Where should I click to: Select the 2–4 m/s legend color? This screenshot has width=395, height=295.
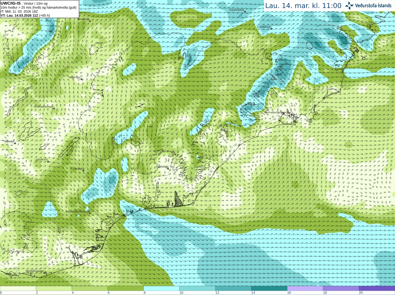pos(54,288)
